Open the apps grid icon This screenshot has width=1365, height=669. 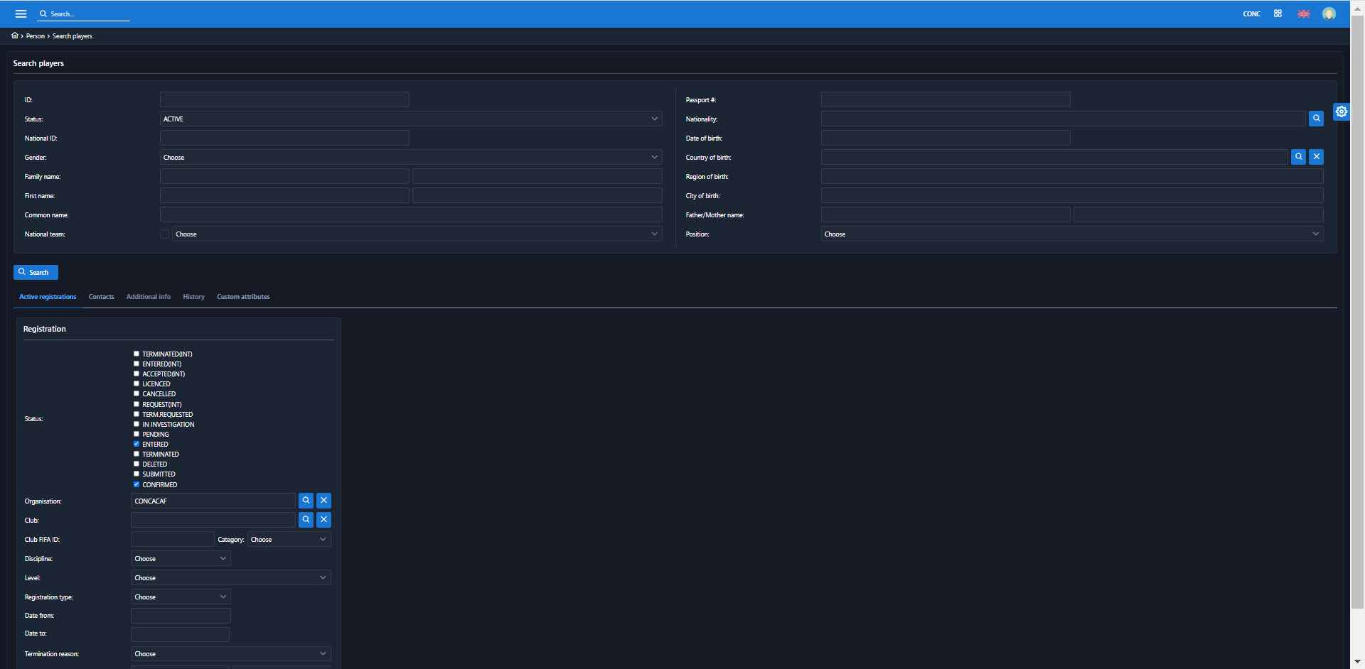click(1278, 13)
